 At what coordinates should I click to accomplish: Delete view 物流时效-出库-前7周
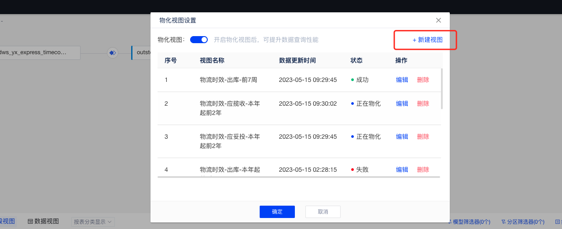coord(423,80)
